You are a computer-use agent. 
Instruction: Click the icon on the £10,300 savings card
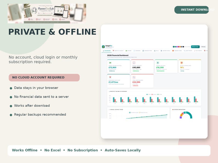tap(158, 63)
